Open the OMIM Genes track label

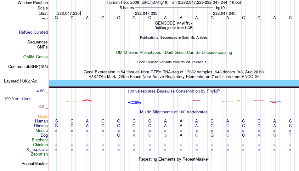pyautogui.click(x=36, y=57)
